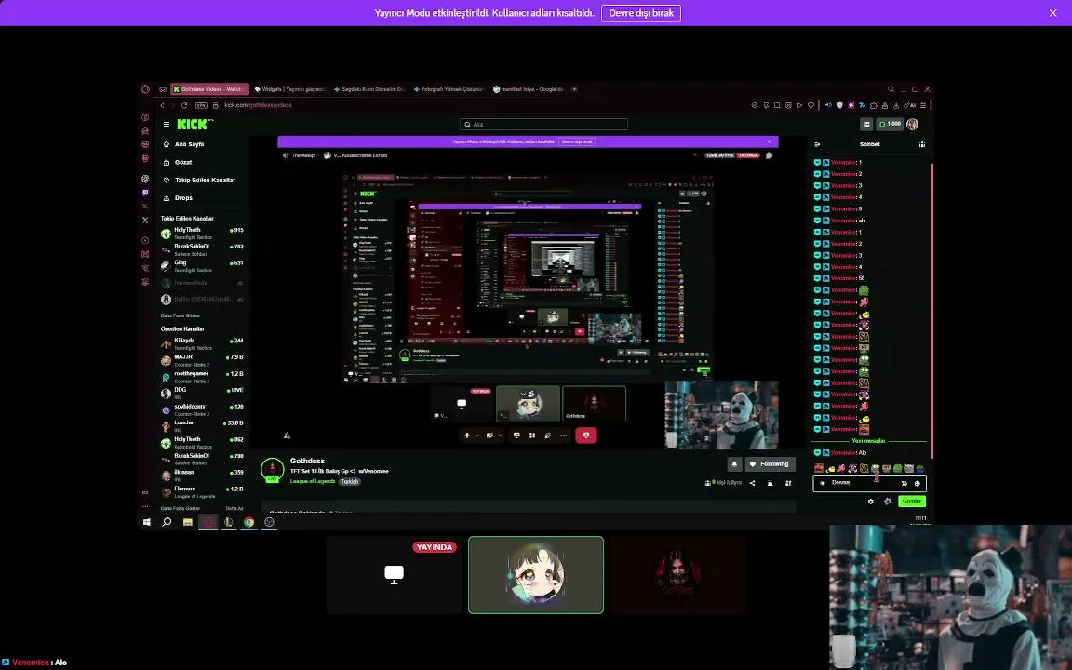The image size is (1072, 670).
Task: Select the YAYINDA screen share tile
Action: coord(395,575)
